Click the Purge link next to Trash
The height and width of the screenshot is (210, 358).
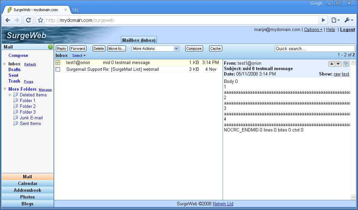(x=29, y=82)
